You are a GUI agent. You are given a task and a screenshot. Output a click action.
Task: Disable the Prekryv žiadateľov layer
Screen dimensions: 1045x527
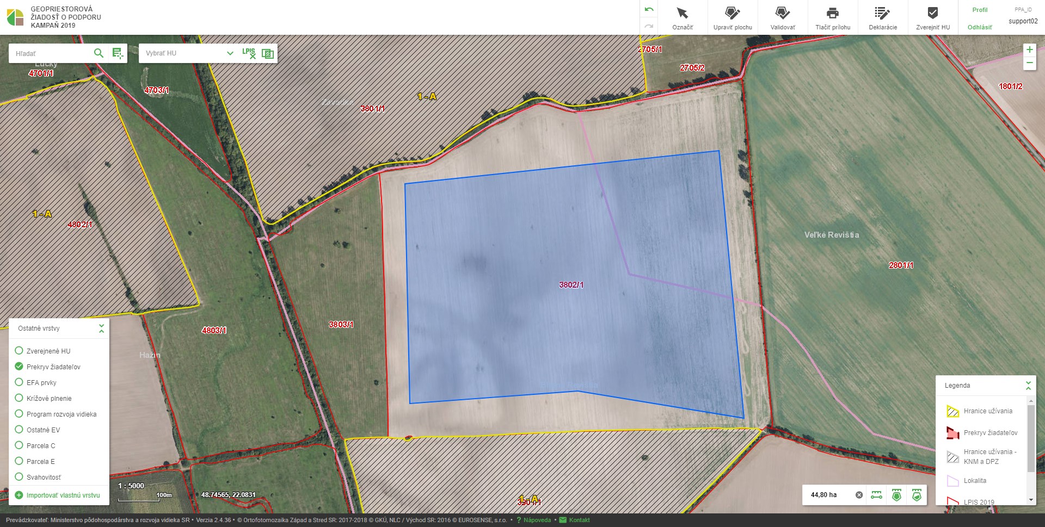coord(19,367)
